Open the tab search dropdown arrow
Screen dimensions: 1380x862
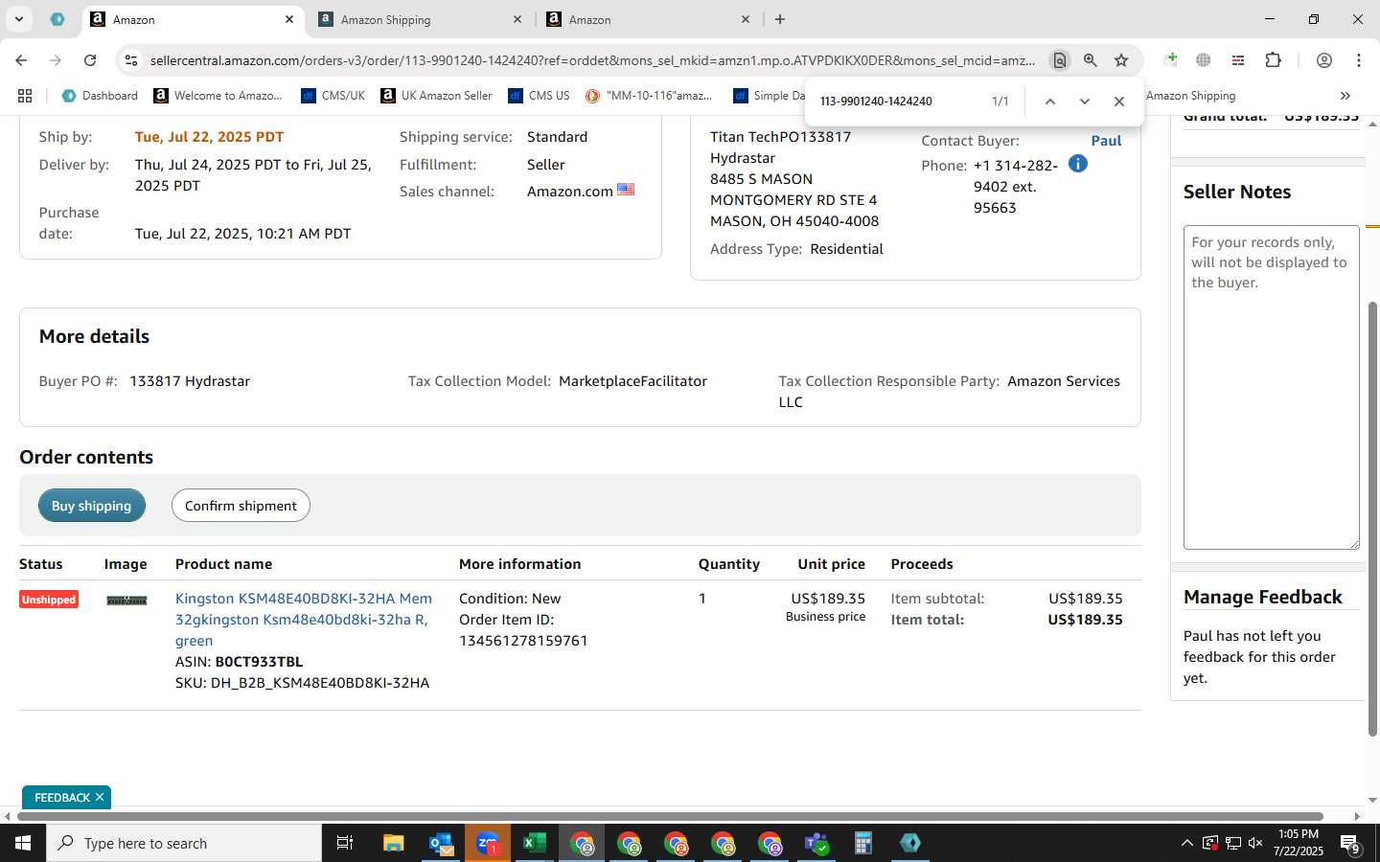pyautogui.click(x=18, y=19)
